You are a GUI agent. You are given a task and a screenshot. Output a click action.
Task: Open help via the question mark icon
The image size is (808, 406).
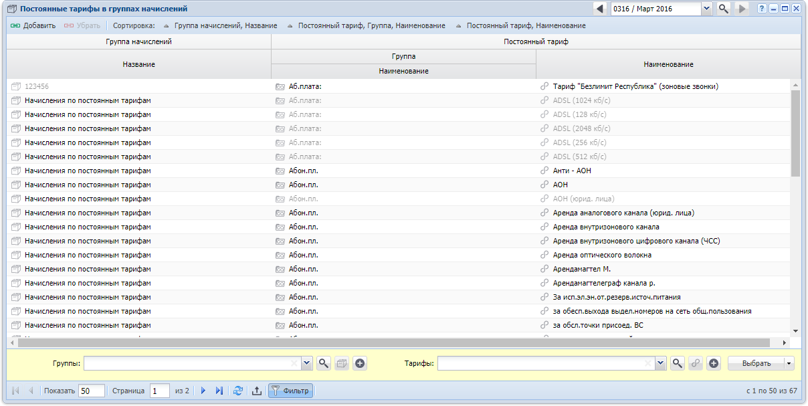[762, 9]
